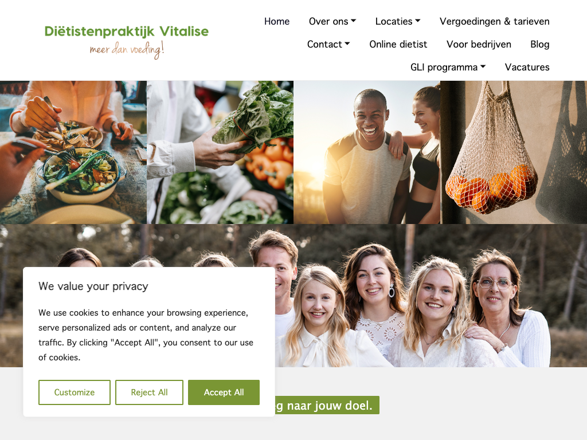Open Customize cookie preferences
This screenshot has width=587, height=440.
pyautogui.click(x=74, y=392)
